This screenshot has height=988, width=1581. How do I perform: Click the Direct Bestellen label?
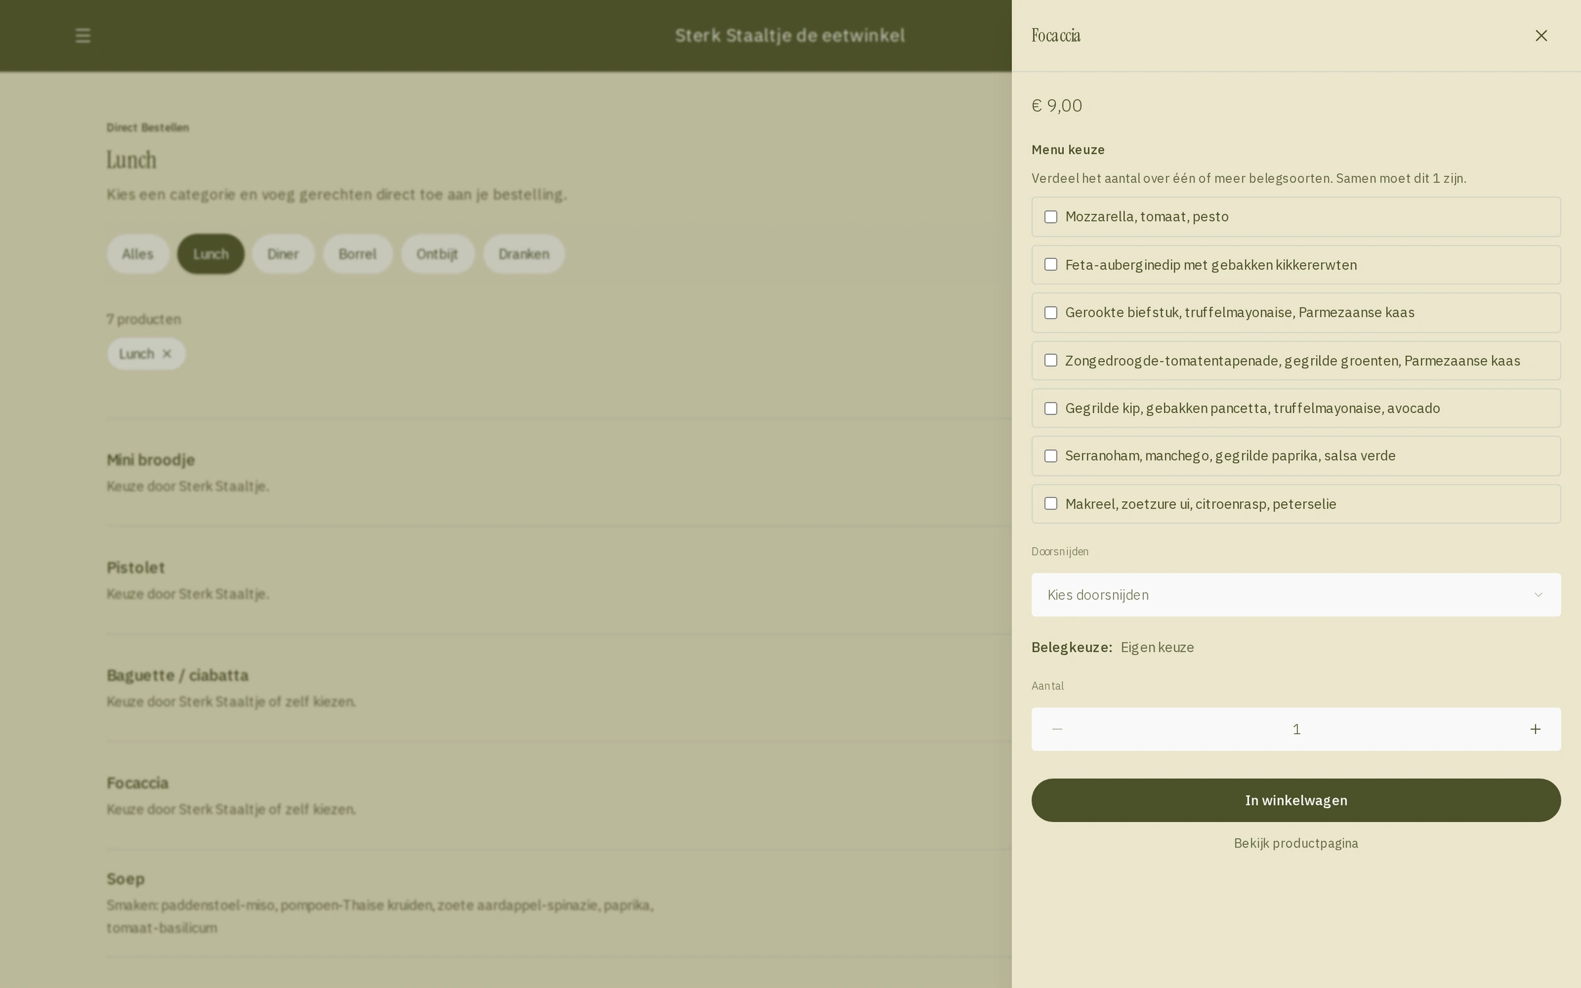(x=148, y=127)
